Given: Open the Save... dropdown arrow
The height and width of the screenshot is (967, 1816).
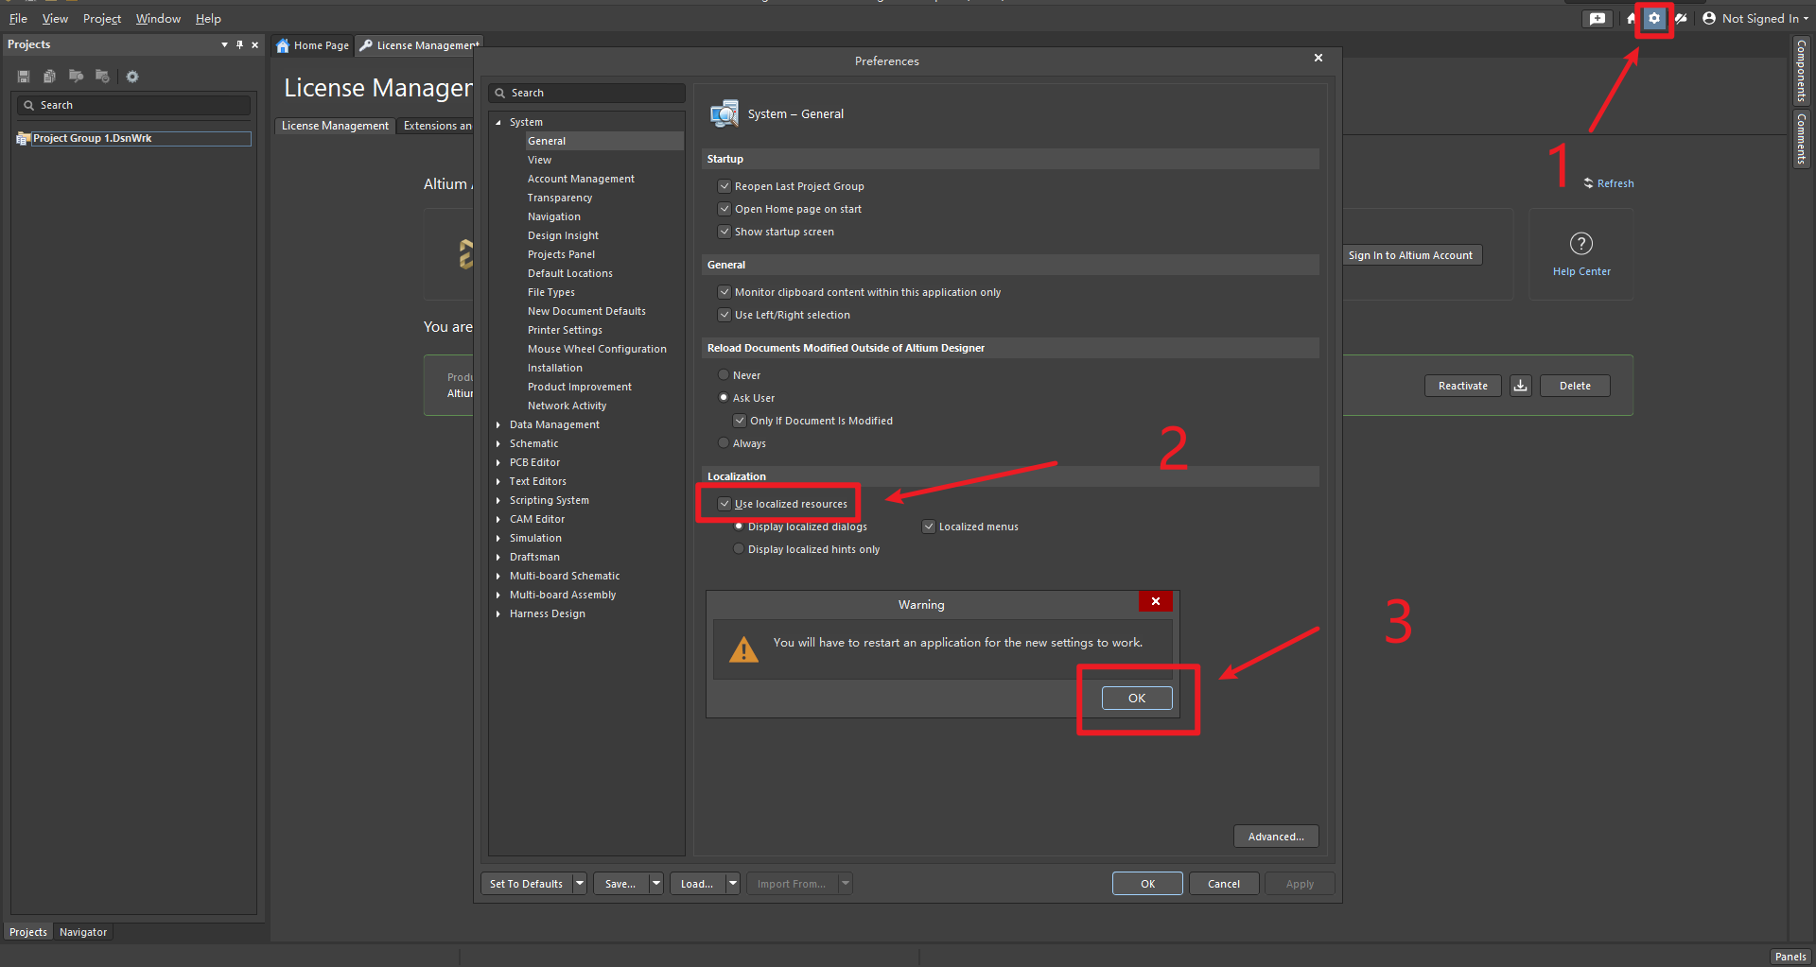Looking at the screenshot, I should (x=656, y=884).
